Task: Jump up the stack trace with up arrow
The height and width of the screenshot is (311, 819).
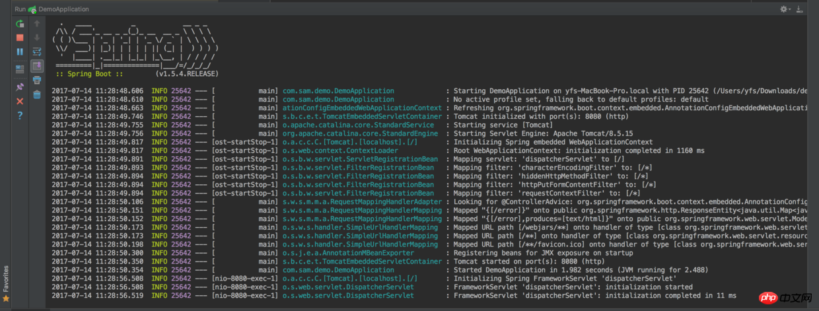Action: tap(37, 24)
